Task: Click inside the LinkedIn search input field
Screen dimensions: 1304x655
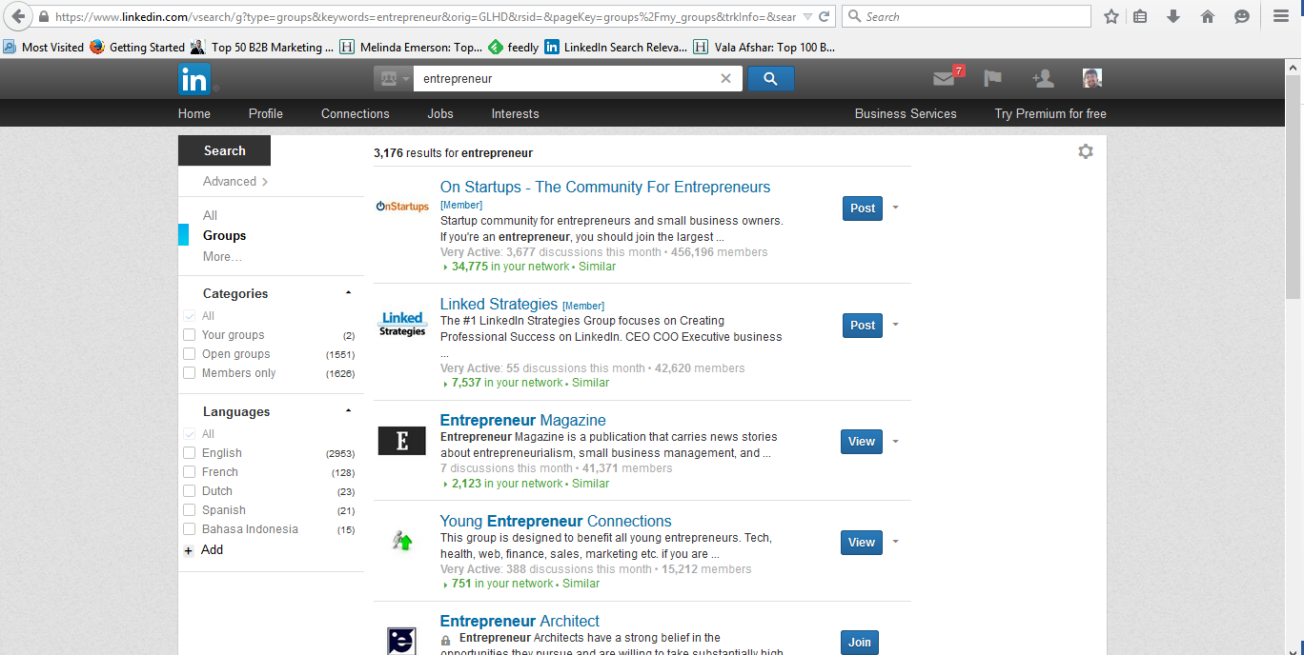Action: [562, 79]
